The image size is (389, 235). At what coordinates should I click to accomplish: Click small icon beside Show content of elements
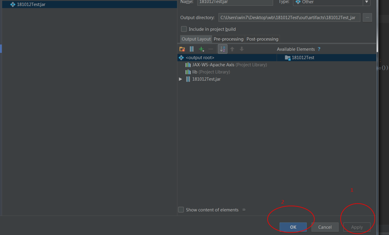click(244, 210)
